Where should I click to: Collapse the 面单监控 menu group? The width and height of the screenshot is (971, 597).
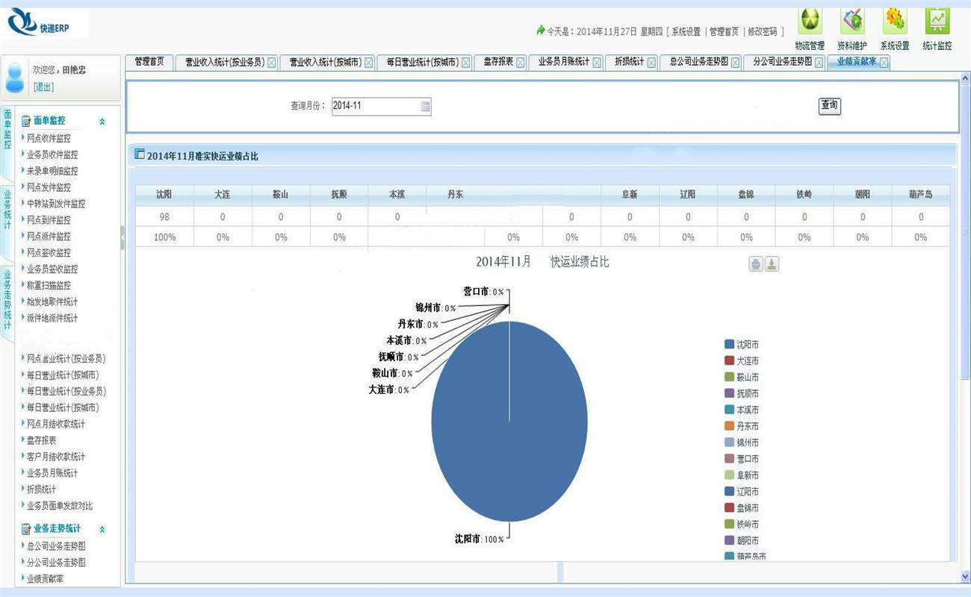pos(102,122)
